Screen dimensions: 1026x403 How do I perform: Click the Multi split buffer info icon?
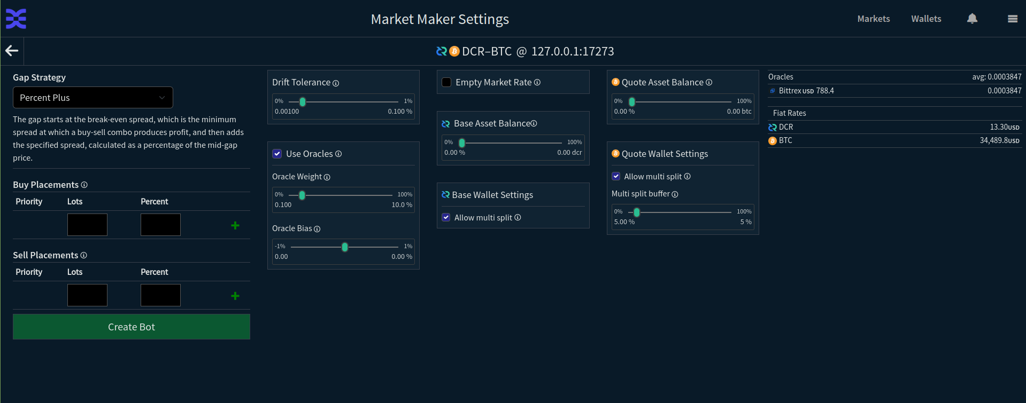[x=675, y=194]
